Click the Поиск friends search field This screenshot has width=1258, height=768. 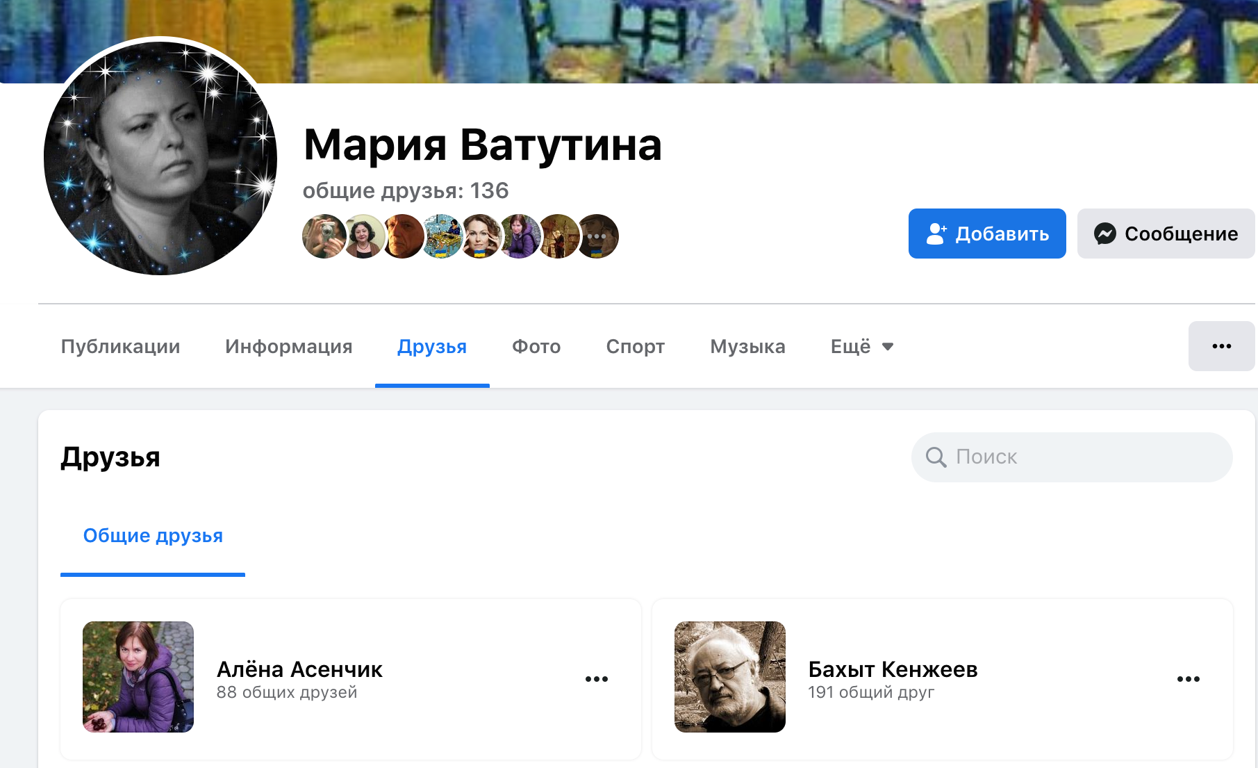pyautogui.click(x=1072, y=457)
